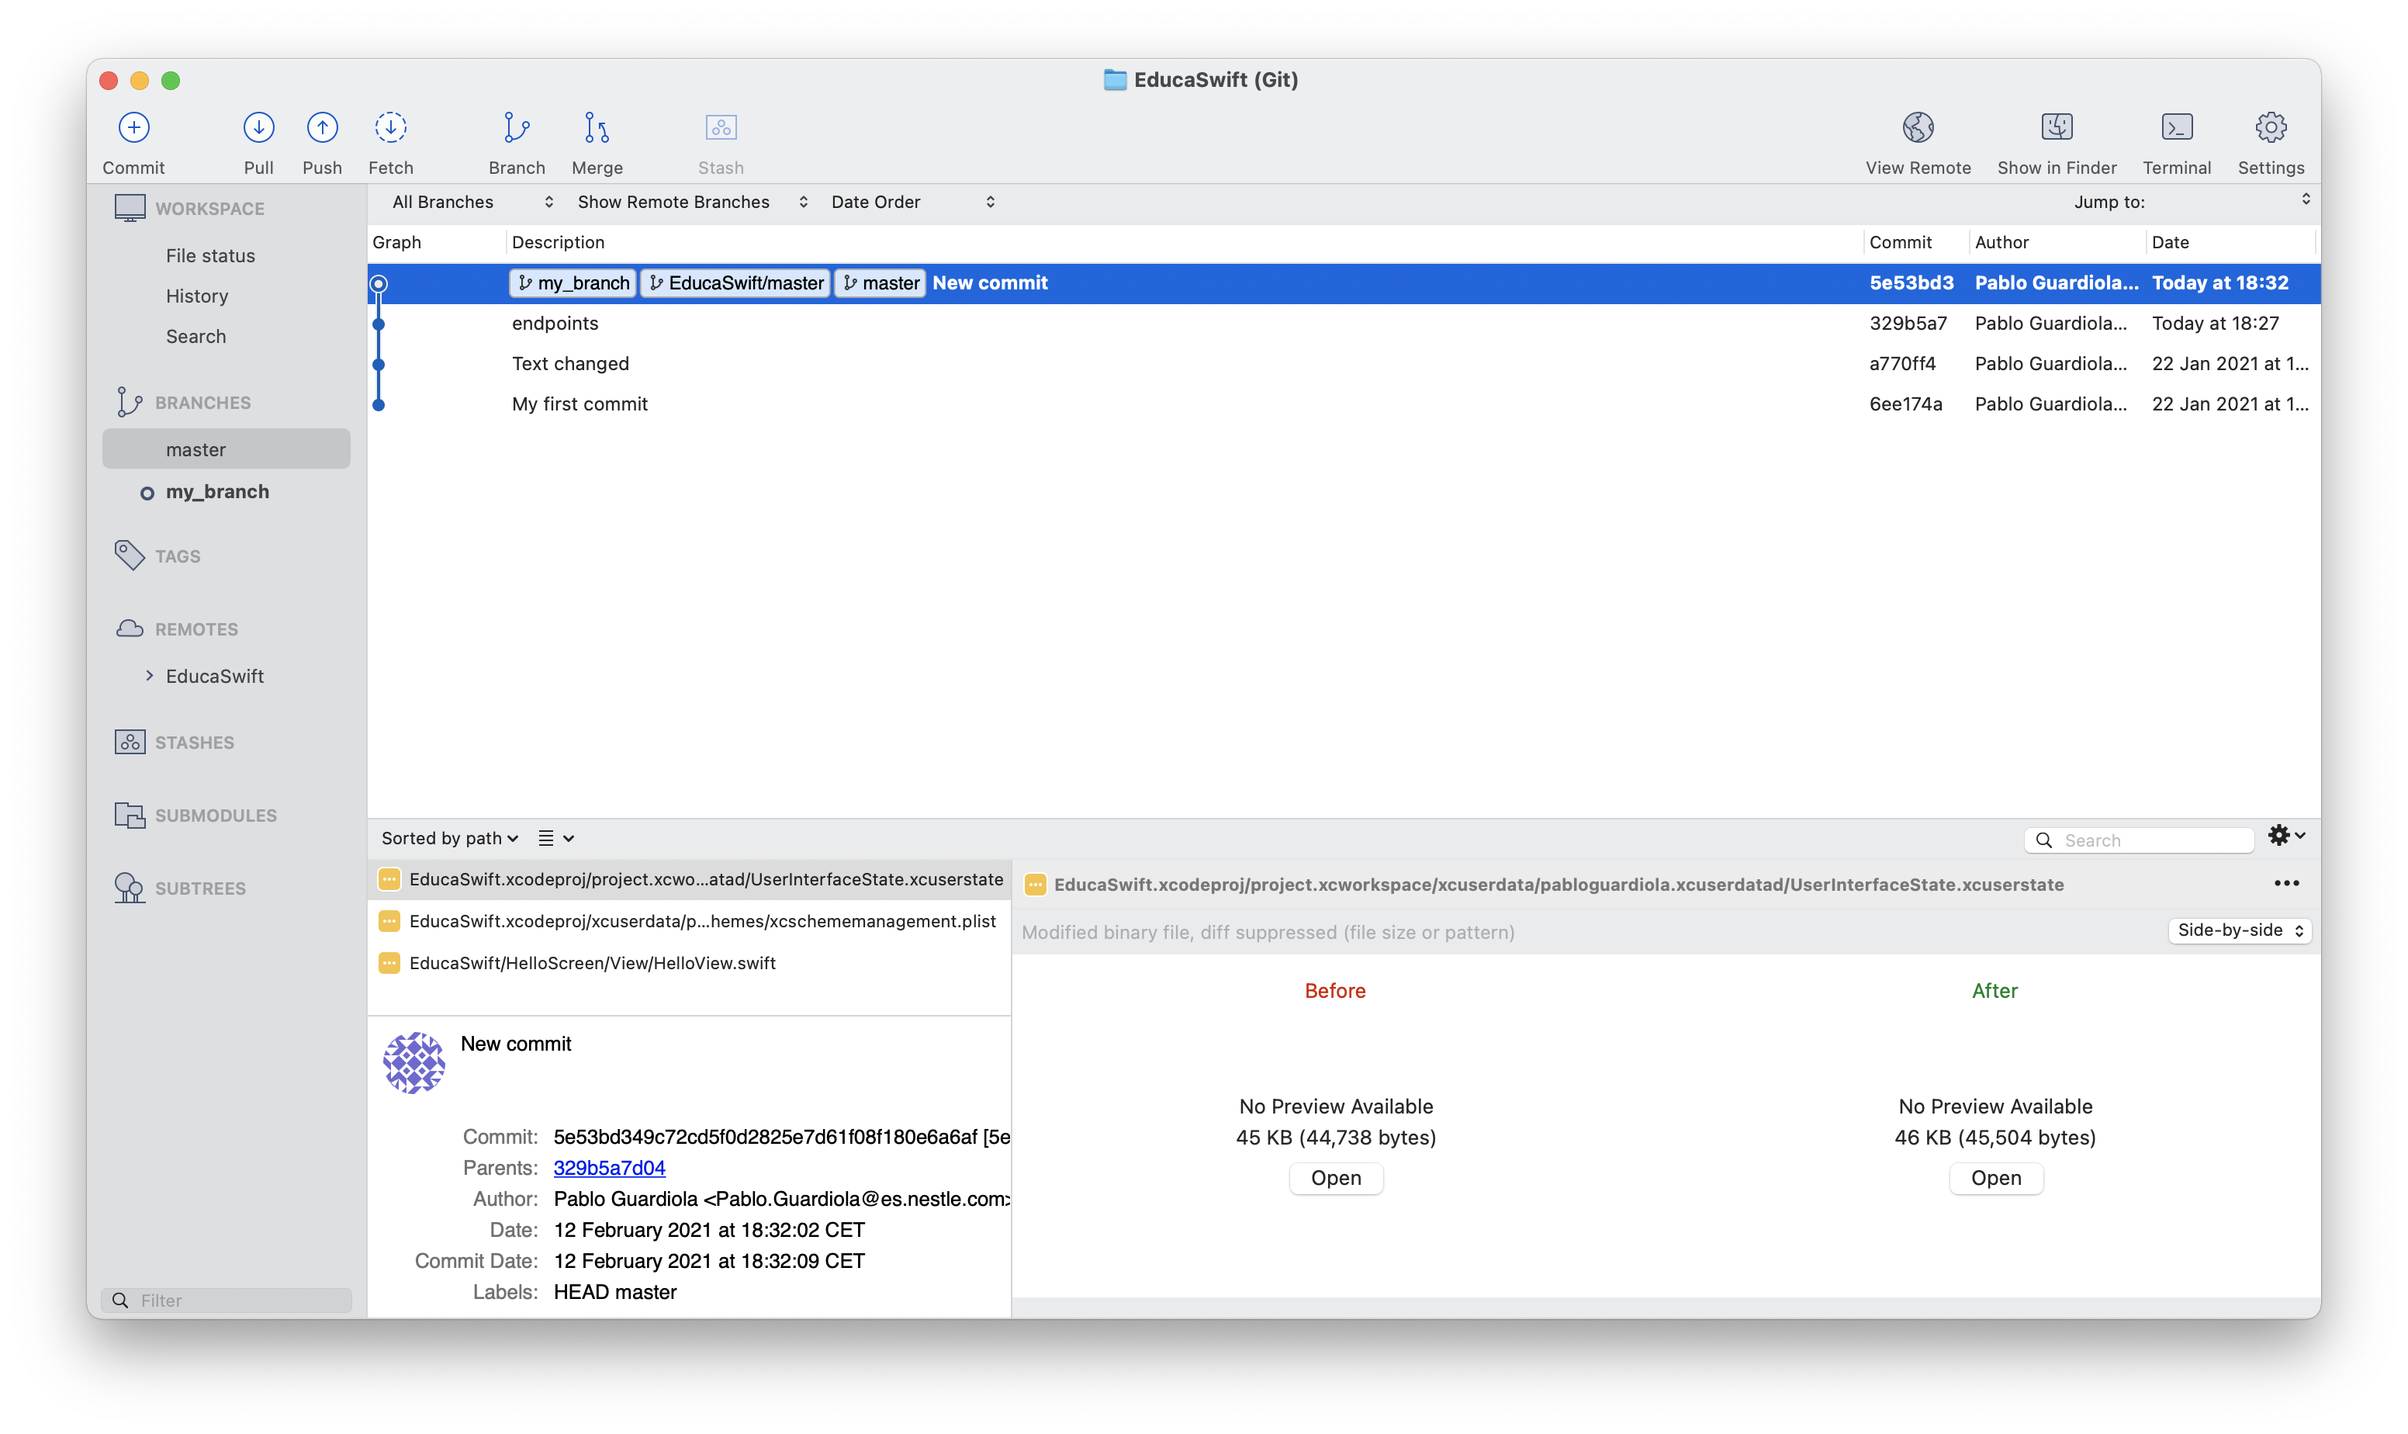
Task: Click the Submodules section icon
Action: (130, 816)
